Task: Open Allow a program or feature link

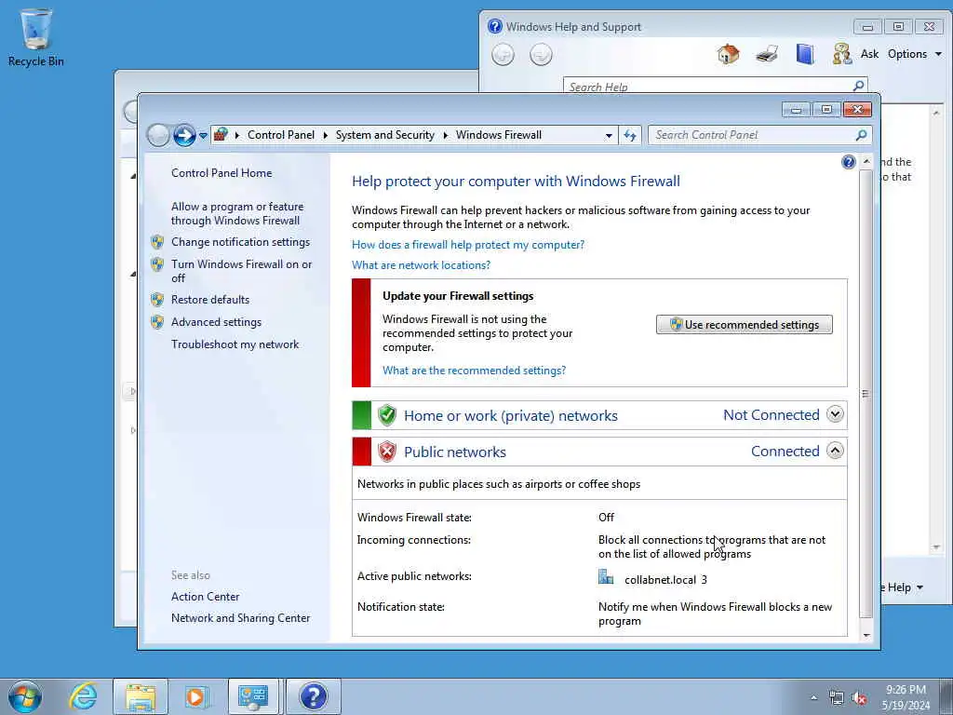Action: point(237,213)
